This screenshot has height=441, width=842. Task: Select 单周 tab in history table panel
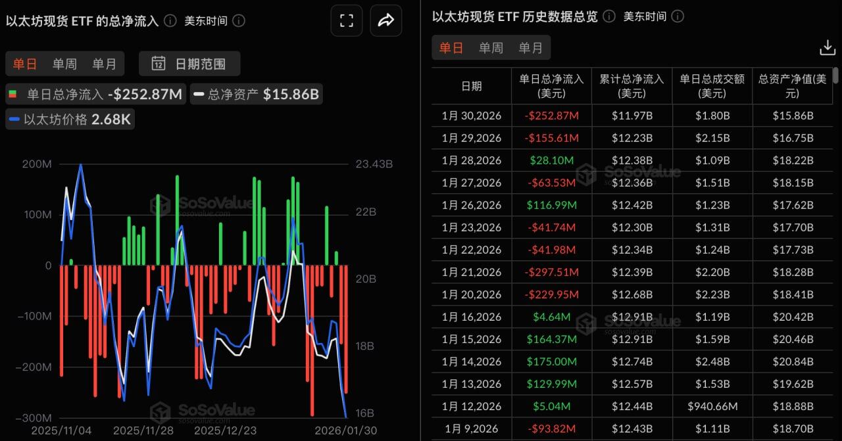[x=490, y=47]
